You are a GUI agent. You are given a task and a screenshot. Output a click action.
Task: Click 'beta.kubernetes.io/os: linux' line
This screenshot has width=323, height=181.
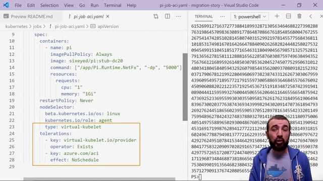tap(83, 114)
